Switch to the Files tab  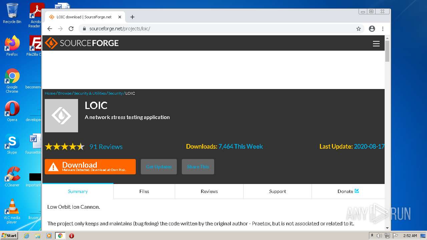[144, 191]
